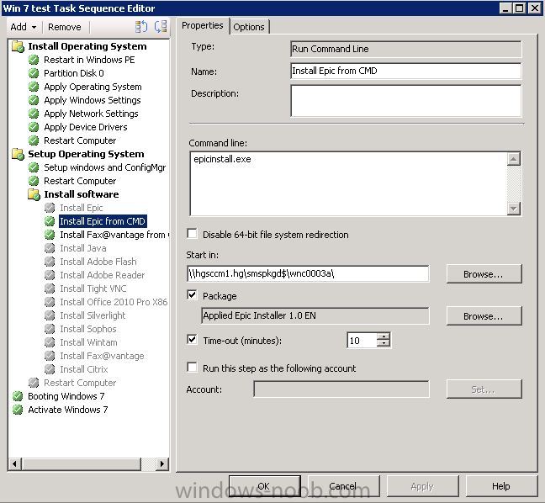The height and width of the screenshot is (503, 545).
Task: Click the Help button
Action: click(x=501, y=486)
